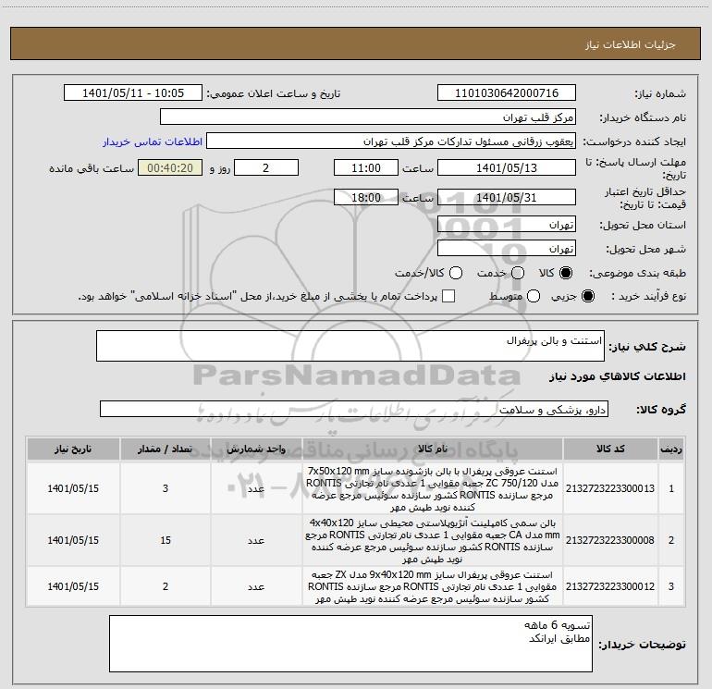This screenshot has height=689, width=712.
Task: Click product description with size 7x50x120 mm
Action: (433, 488)
